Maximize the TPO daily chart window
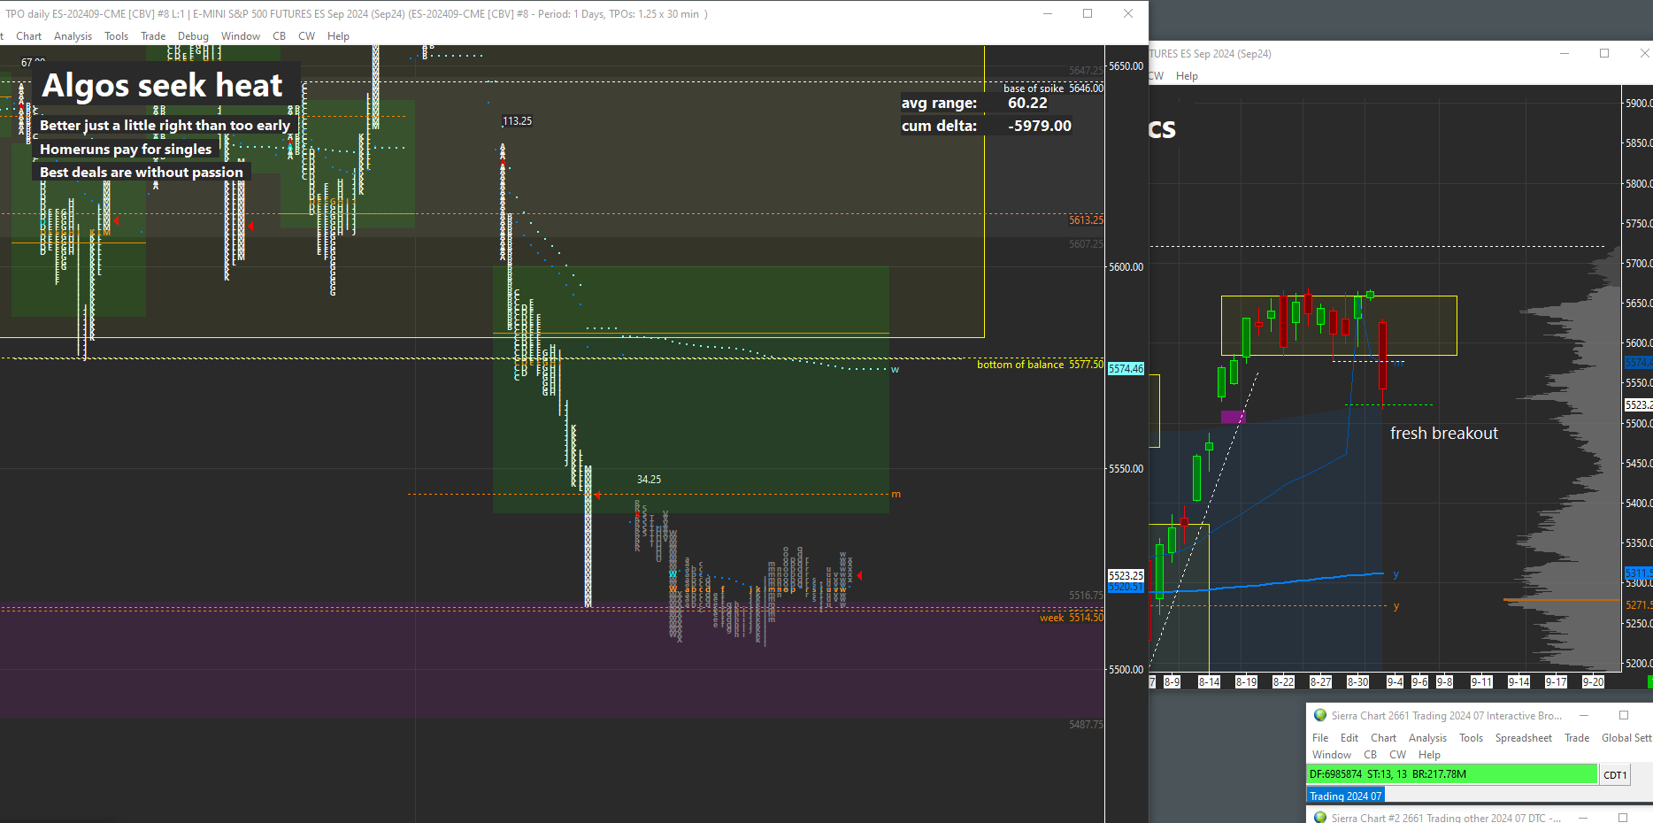The height and width of the screenshot is (823, 1653). 1088,13
